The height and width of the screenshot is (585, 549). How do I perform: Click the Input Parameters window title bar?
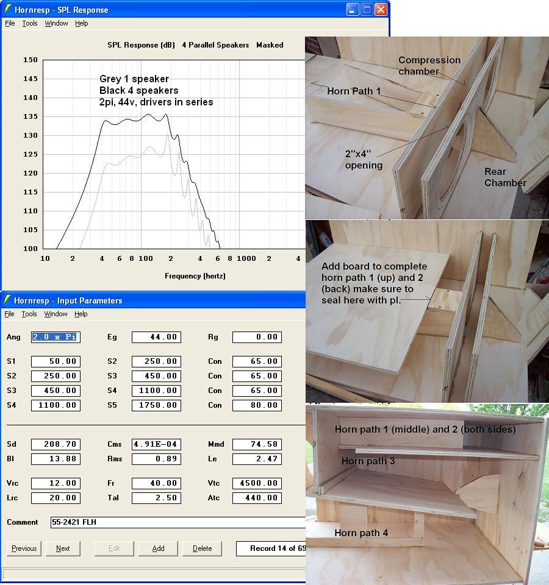pyautogui.click(x=154, y=300)
